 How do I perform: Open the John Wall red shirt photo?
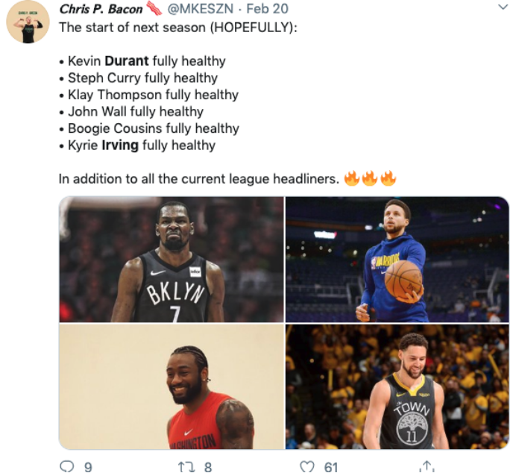pyautogui.click(x=172, y=386)
